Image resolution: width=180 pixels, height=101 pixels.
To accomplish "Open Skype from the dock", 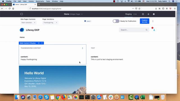I will point(46,97).
